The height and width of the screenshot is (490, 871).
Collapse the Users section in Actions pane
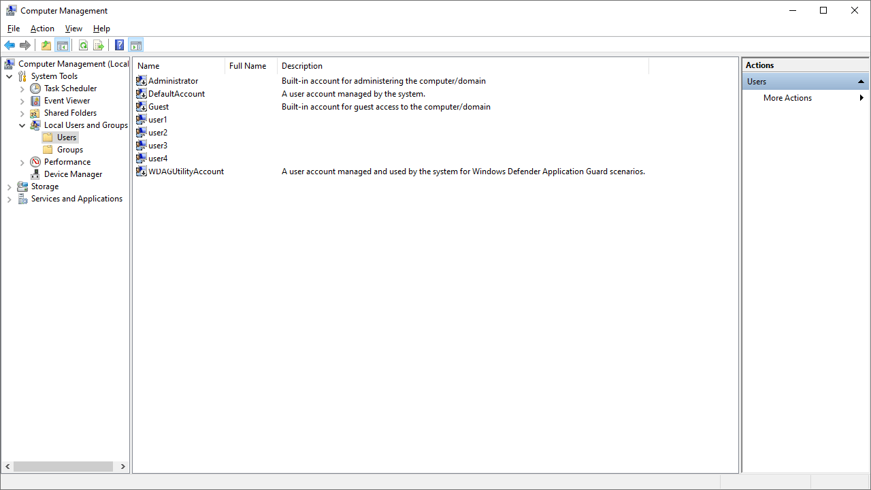(861, 82)
